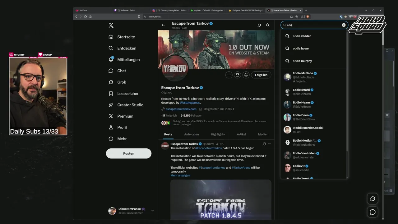Toggle notifications bell-plus on Tarkov profile

coord(246,75)
